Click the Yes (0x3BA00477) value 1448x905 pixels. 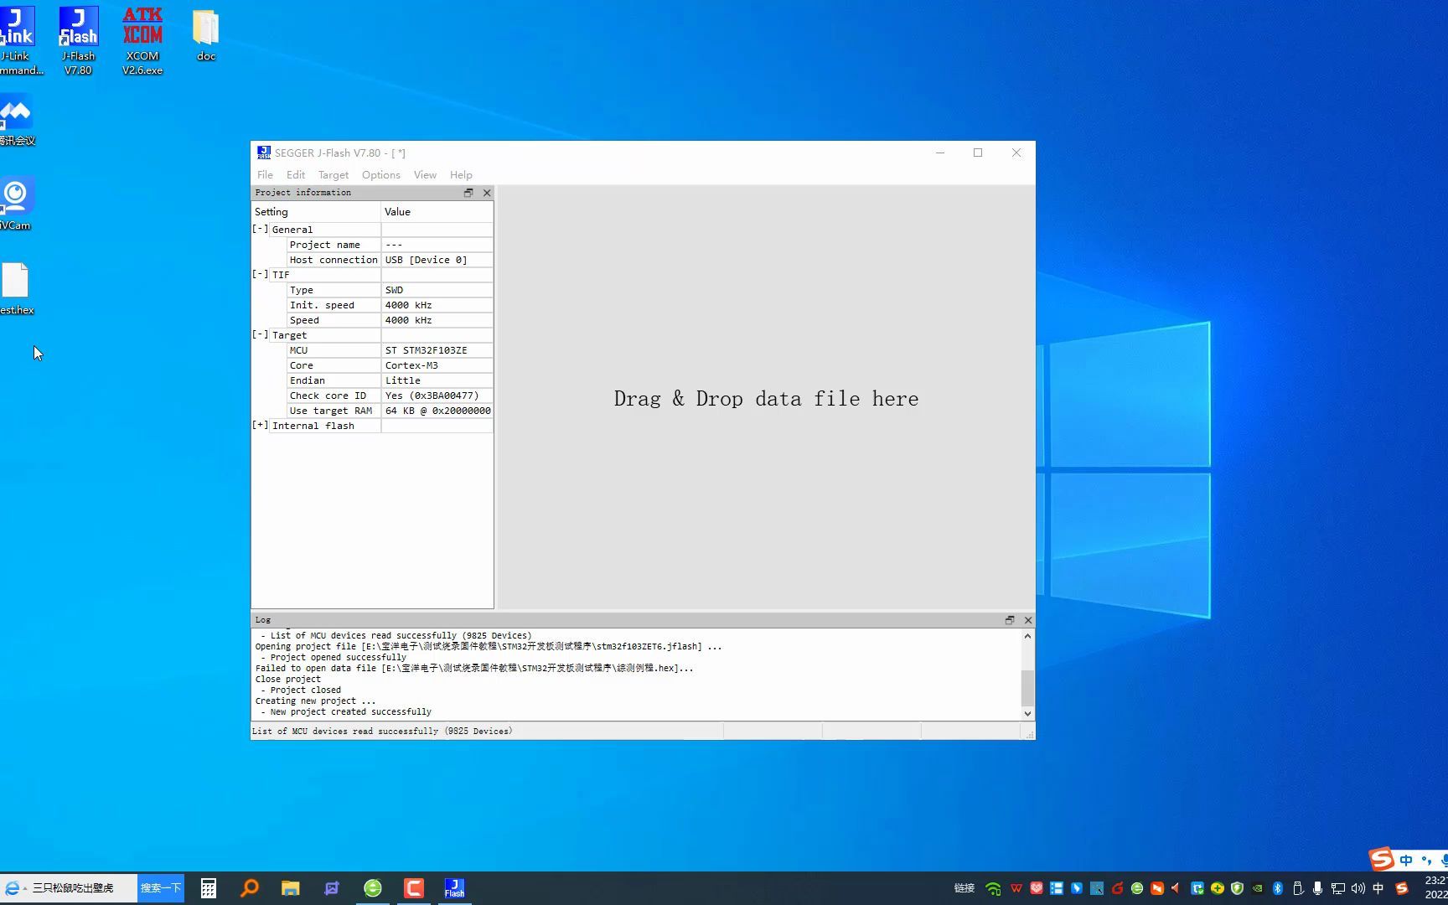[x=432, y=396]
